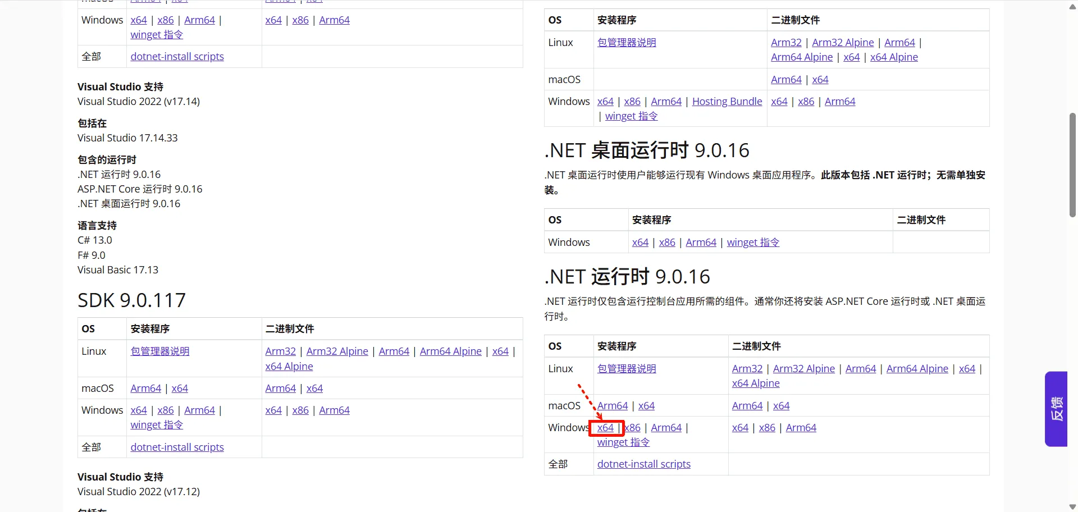Click the .NET 运行时 9.0.16 heading
This screenshot has width=1078, height=512.
click(627, 277)
